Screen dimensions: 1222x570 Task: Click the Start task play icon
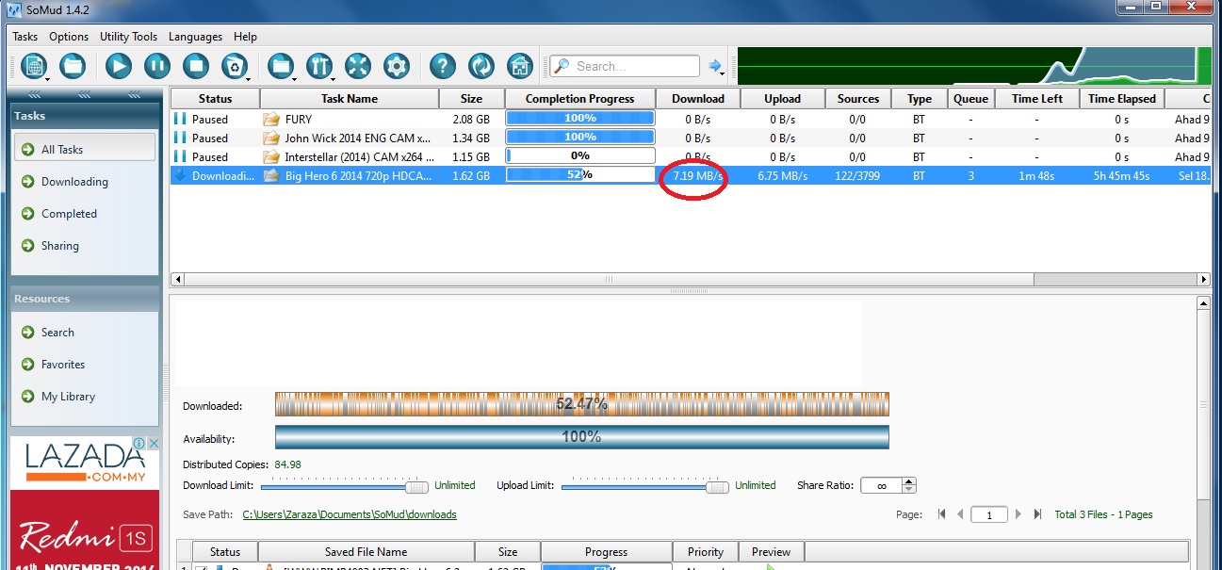pyautogui.click(x=119, y=66)
